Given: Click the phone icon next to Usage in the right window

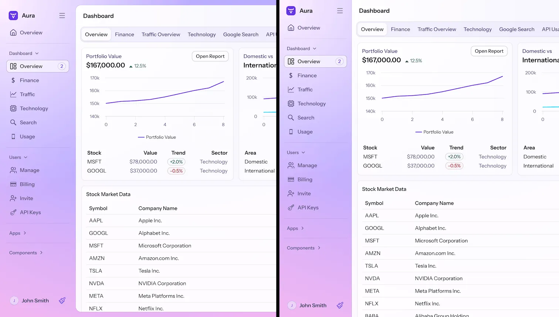Looking at the screenshot, I should tap(291, 132).
